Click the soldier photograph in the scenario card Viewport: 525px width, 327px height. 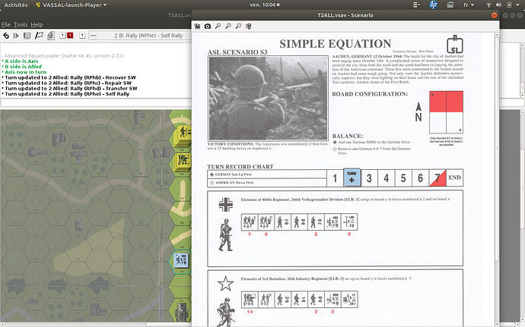tap(268, 98)
